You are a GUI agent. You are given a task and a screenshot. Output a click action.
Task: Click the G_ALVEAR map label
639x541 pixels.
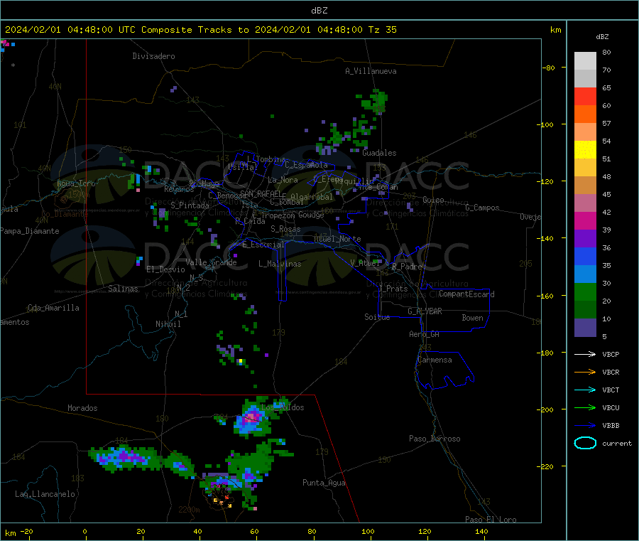[425, 311]
